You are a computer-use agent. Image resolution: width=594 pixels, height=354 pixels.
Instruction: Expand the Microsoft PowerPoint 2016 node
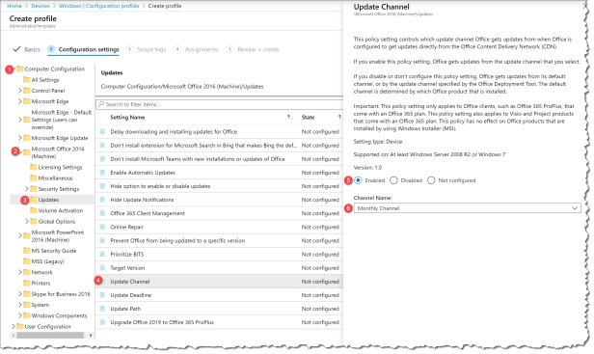click(x=19, y=235)
